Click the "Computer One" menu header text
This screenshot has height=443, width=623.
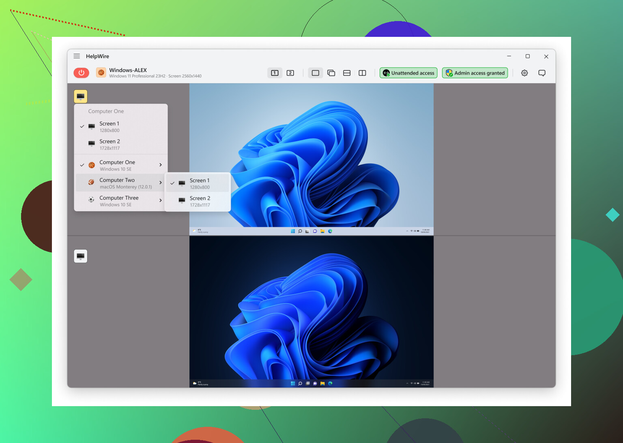(x=106, y=111)
